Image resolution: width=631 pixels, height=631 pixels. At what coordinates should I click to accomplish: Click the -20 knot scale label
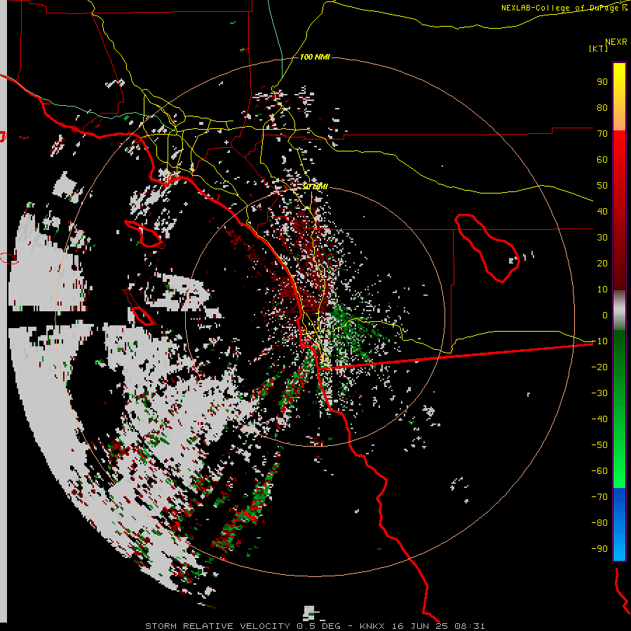point(599,367)
